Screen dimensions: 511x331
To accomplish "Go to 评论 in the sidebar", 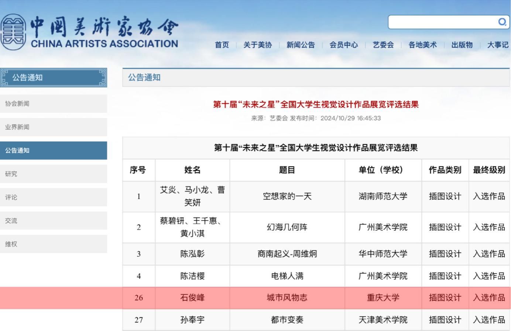I will [x=54, y=197].
